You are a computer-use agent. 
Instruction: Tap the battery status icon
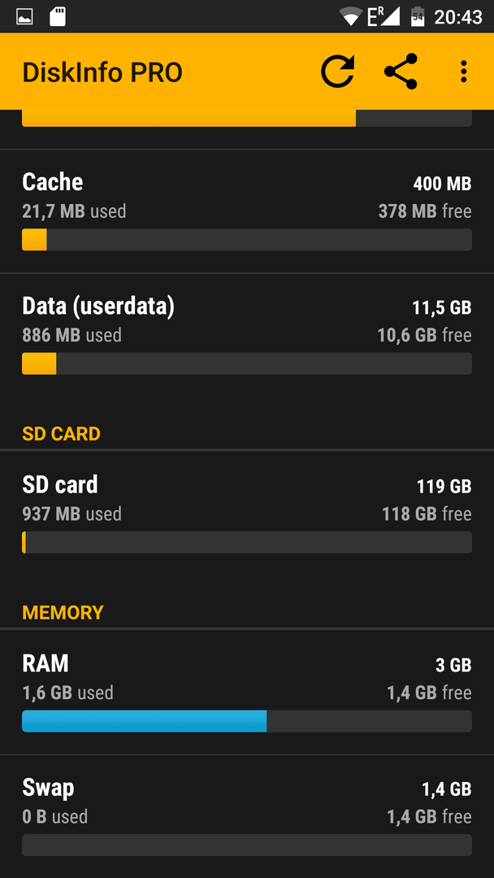[x=418, y=17]
